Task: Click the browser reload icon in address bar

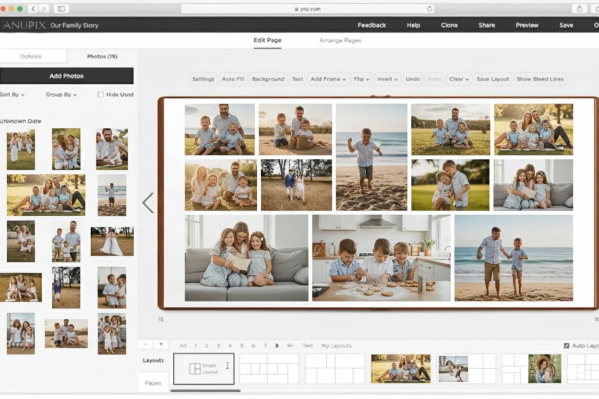Action: click(x=429, y=9)
